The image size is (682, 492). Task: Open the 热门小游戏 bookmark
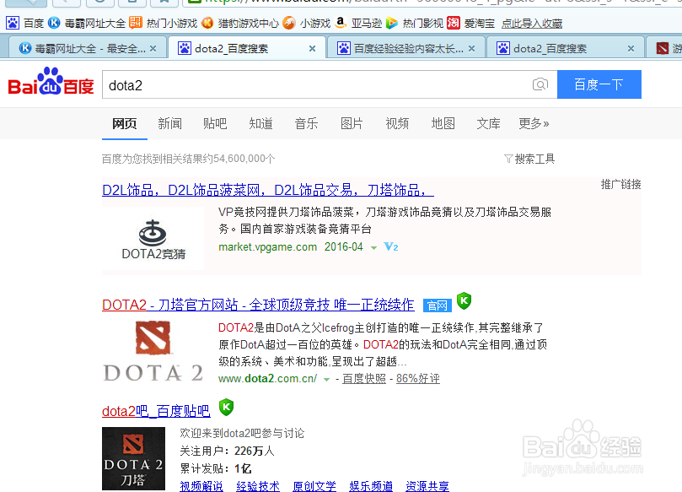pos(164,23)
